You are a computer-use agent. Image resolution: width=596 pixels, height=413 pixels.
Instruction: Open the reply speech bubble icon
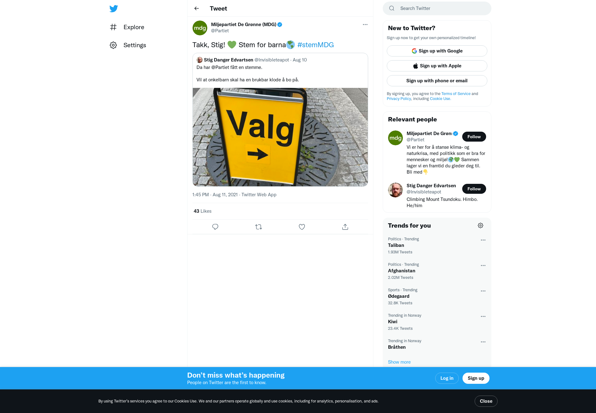[x=215, y=227]
